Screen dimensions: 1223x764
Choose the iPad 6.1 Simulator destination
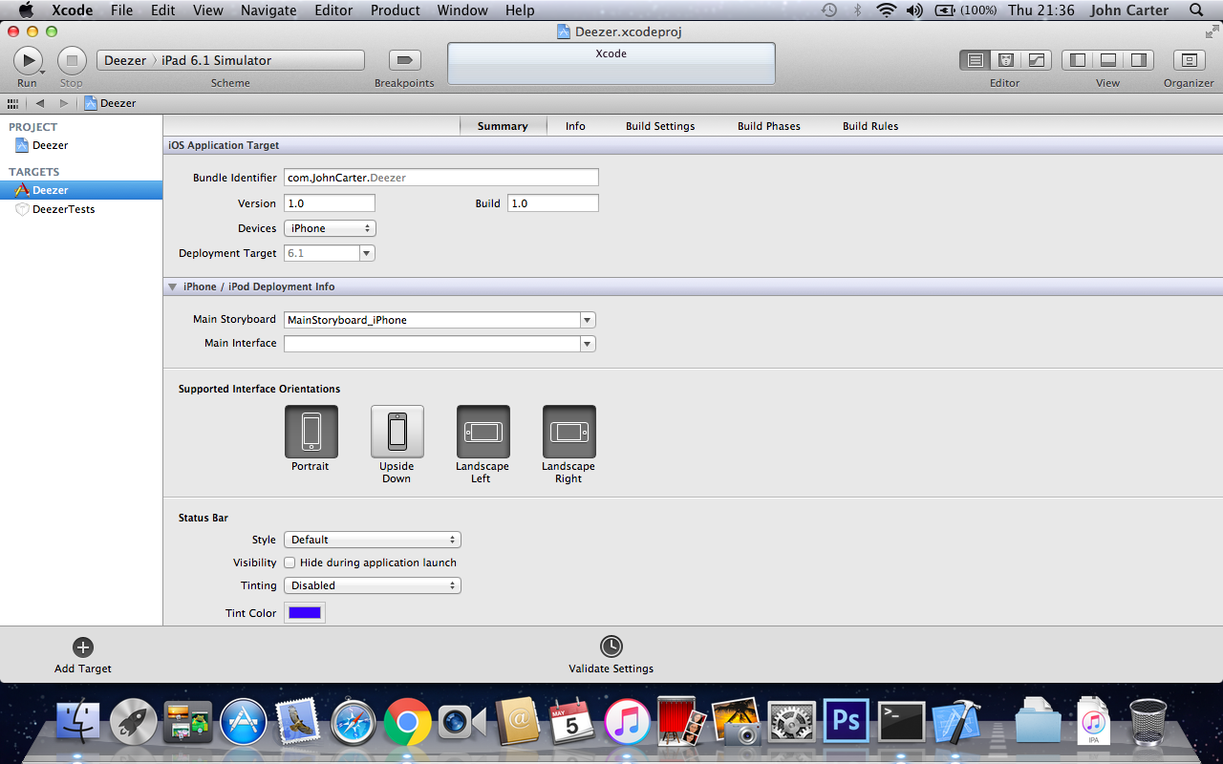(x=216, y=60)
